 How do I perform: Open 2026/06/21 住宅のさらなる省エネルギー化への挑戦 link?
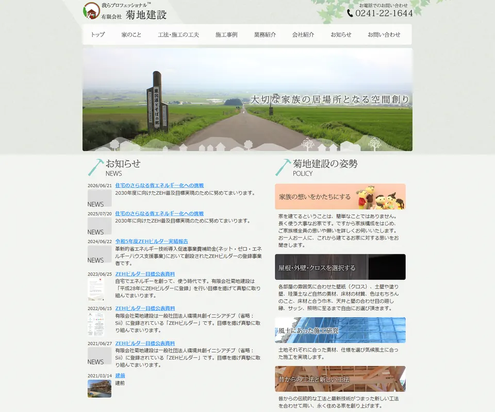tap(159, 185)
